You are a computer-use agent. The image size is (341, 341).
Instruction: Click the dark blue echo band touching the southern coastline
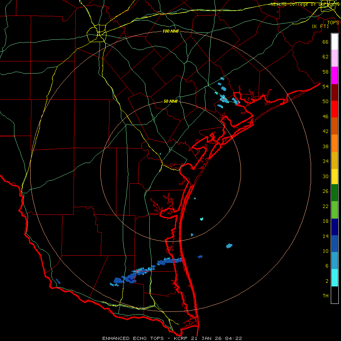(x=169, y=261)
